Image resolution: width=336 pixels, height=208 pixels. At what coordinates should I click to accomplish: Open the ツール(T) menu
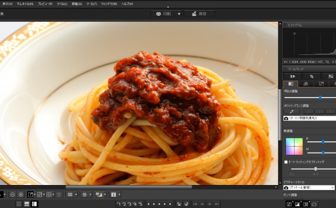tap(91, 4)
